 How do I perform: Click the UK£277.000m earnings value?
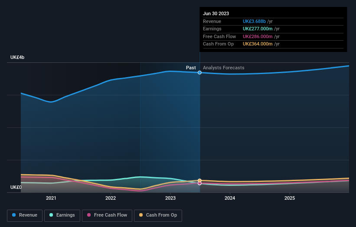[x=258, y=29]
